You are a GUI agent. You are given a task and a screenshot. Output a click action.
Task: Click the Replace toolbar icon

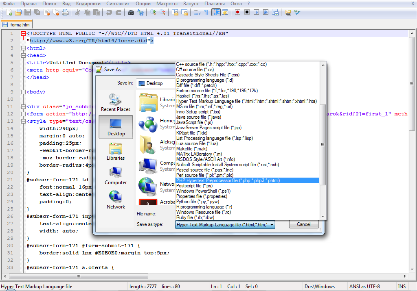pos(140,12)
